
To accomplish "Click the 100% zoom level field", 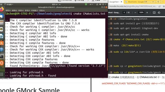I will 141,13.
